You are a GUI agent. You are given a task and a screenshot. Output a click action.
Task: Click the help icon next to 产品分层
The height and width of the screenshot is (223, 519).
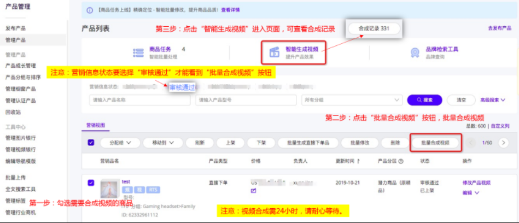tap(401, 161)
